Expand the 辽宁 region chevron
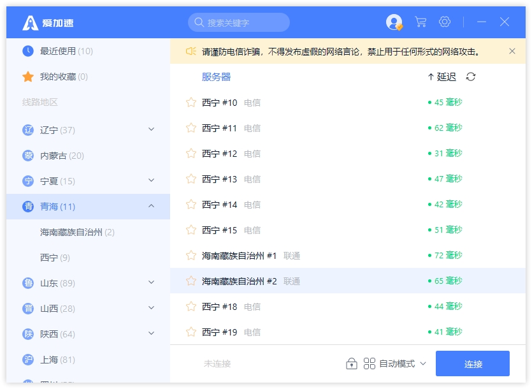The height and width of the screenshot is (389, 532). coord(152,129)
